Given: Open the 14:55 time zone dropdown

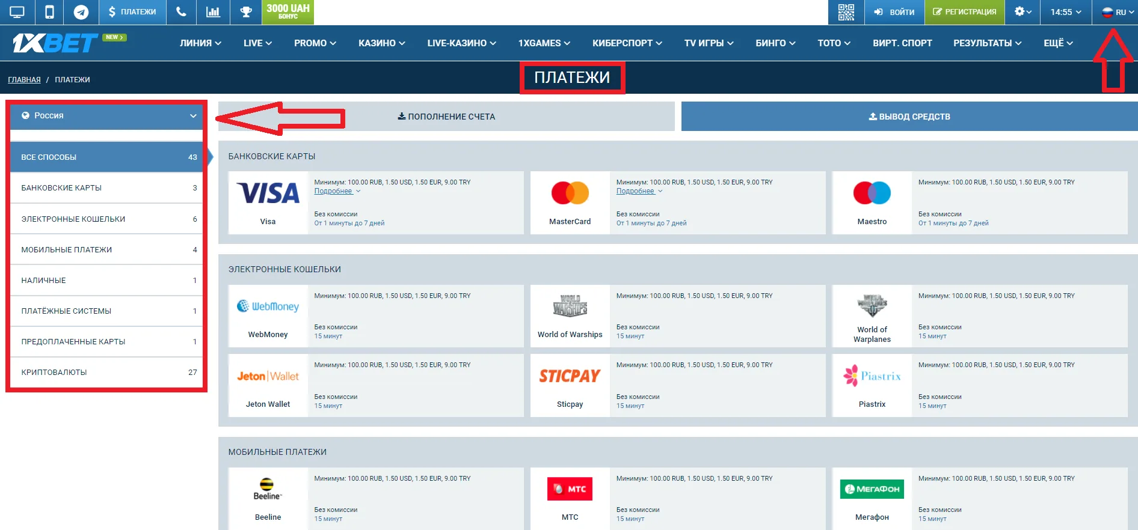Looking at the screenshot, I should [x=1066, y=12].
